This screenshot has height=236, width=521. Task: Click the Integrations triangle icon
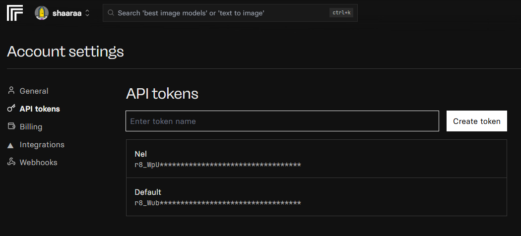[11, 145]
